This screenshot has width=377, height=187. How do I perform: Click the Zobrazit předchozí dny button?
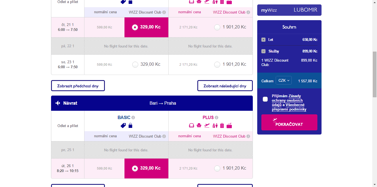pyautogui.click(x=78, y=86)
